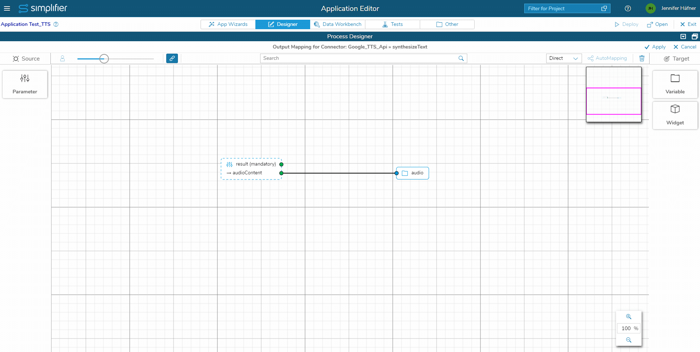Click the pop-out icon in Filter for Project
Screen dimensions: 700x352
[604, 8]
